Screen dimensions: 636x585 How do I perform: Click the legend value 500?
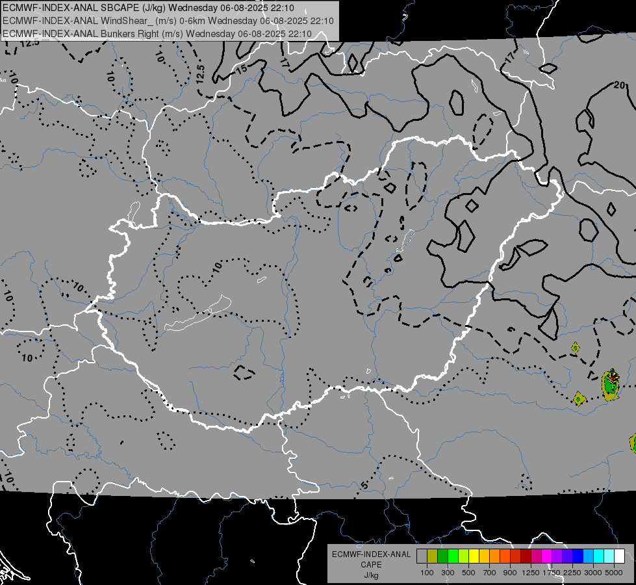[468, 573]
